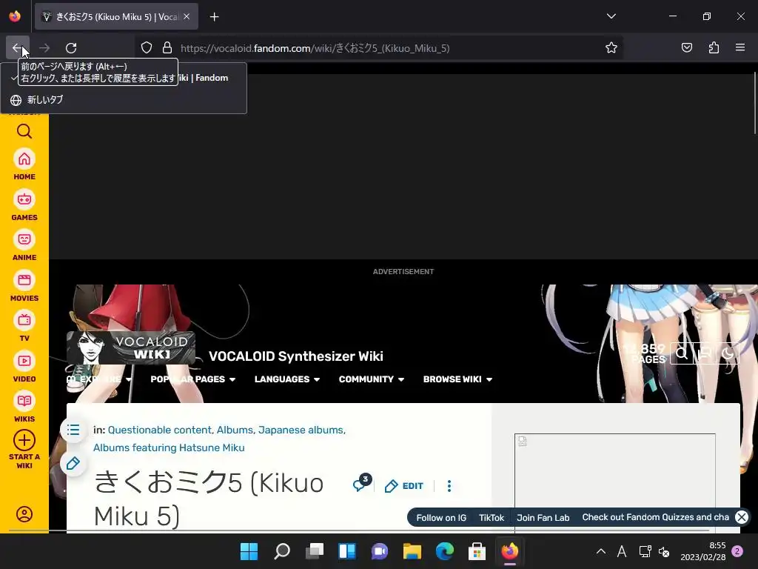The height and width of the screenshot is (569, 758).
Task: Bookmark this page with the star icon
Action: 611,48
